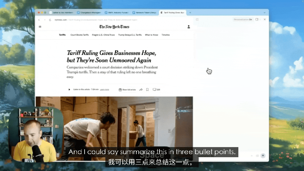The width and height of the screenshot is (304, 171).
Task: Open the 220 comments icon
Action: [156, 90]
